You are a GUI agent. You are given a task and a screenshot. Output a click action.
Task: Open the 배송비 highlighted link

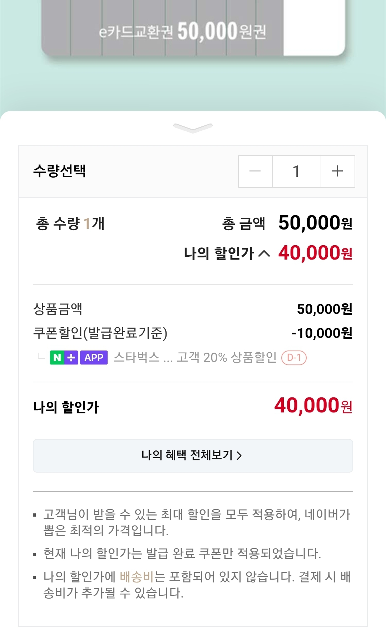point(136,577)
